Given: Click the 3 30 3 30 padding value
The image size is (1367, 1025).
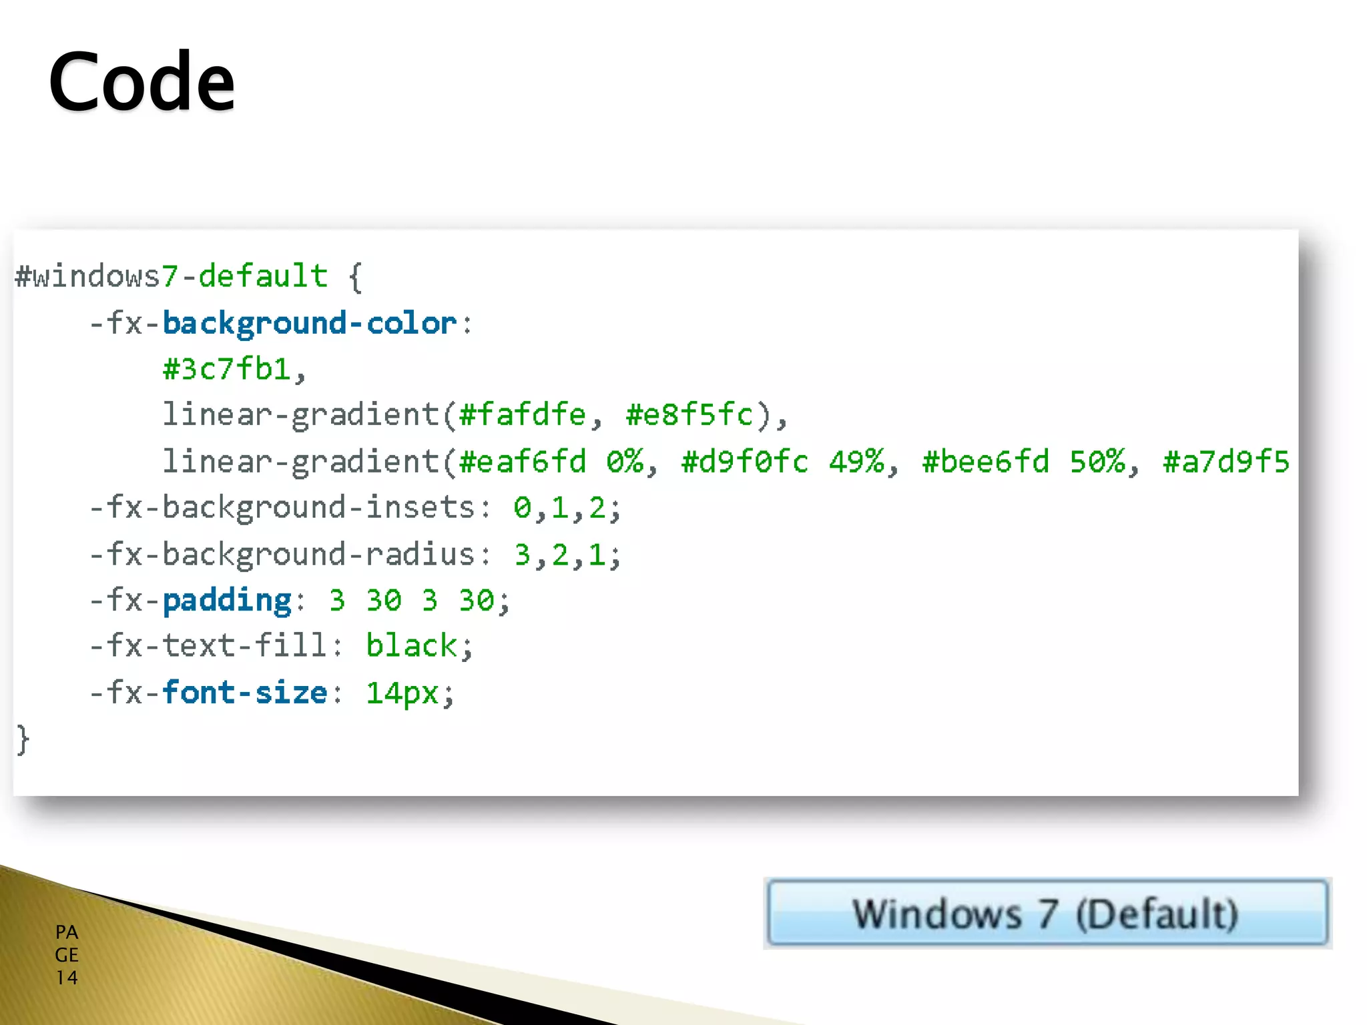Looking at the screenshot, I should click(411, 600).
